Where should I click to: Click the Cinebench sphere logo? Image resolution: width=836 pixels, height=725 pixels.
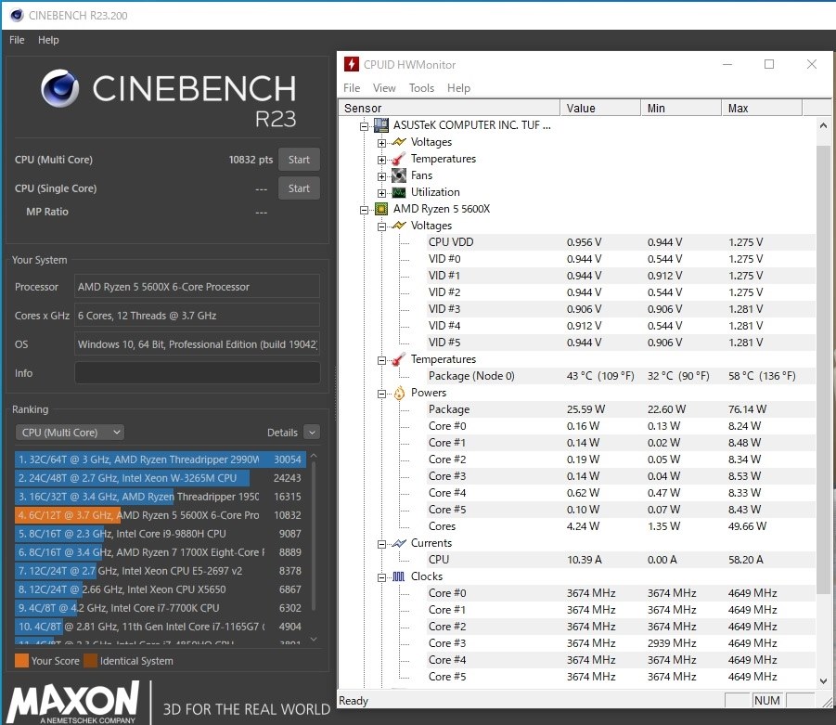pyautogui.click(x=59, y=88)
